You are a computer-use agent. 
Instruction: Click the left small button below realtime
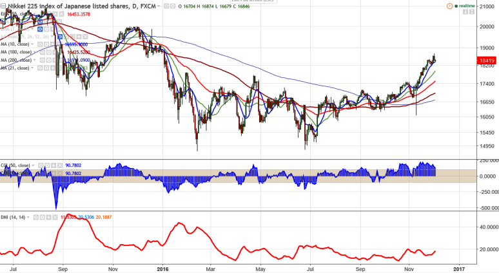pyautogui.click(x=465, y=12)
